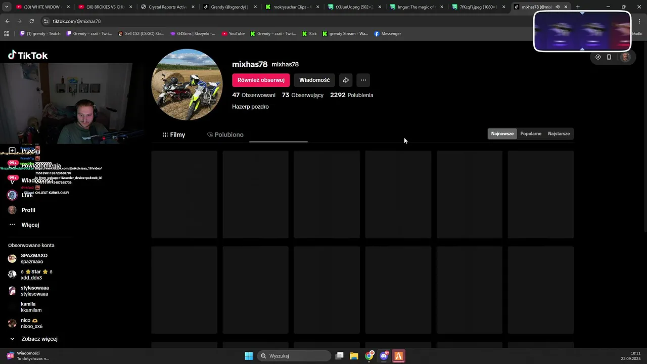647x364 pixels.
Task: Click the share arrow icon on profile
Action: 346,80
